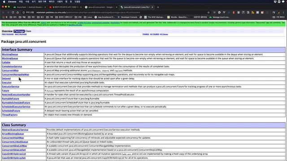
Task: Click the reload page icon
Action: click(13, 13)
